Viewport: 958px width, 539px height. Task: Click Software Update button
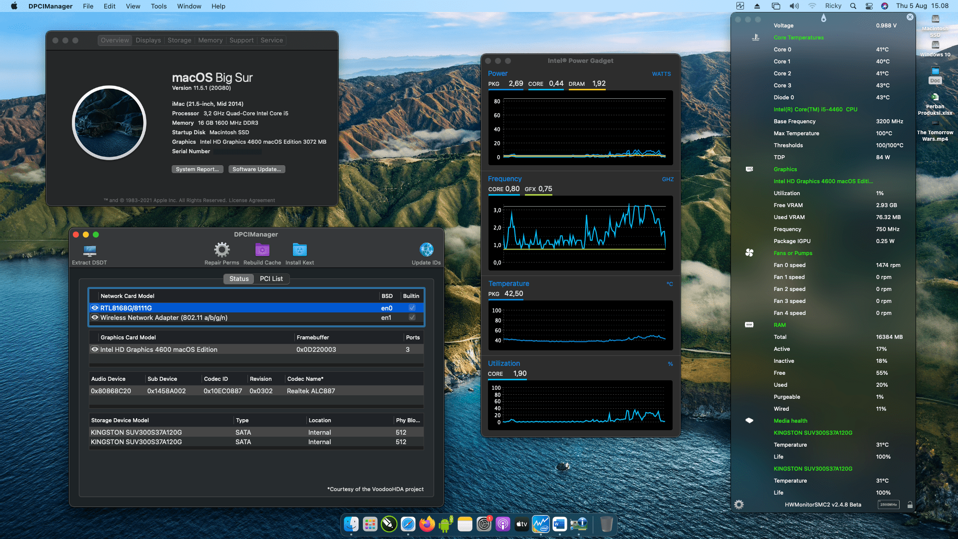pyautogui.click(x=256, y=169)
